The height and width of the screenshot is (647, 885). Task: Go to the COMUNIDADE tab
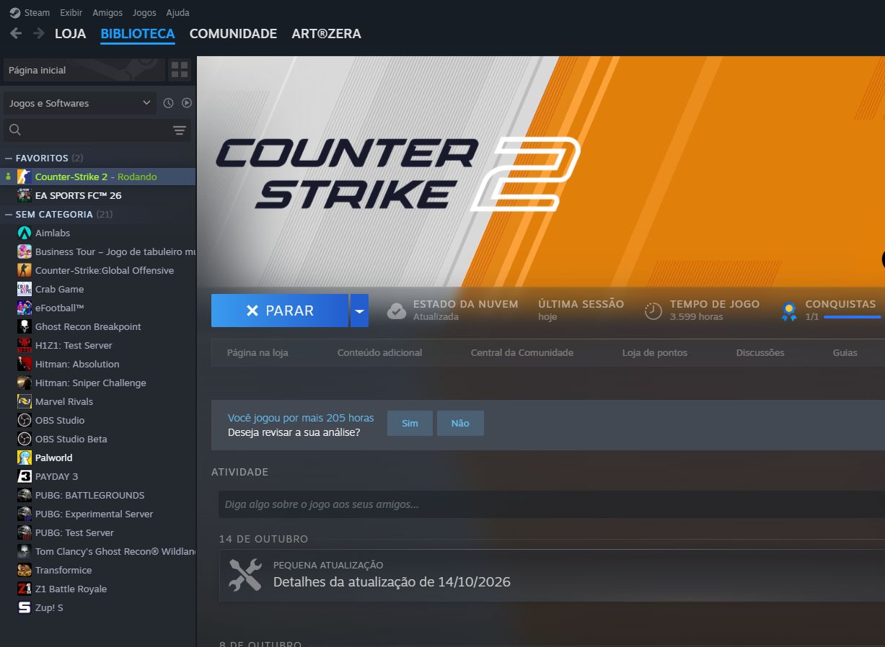click(233, 34)
